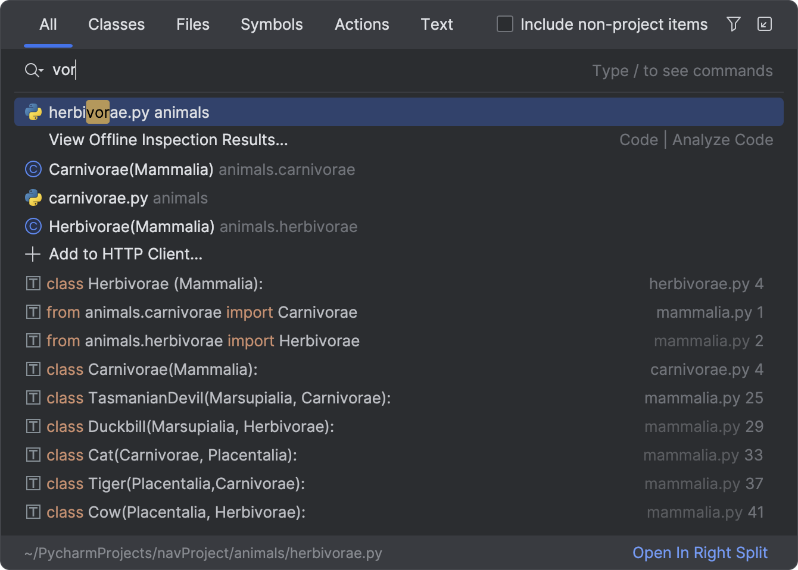Click the Open in Find Window icon
This screenshot has width=798, height=570.
765,24
